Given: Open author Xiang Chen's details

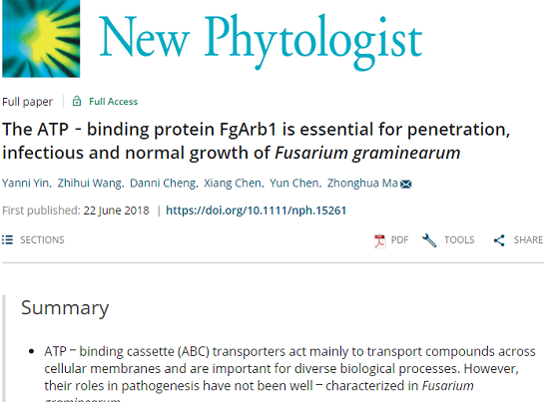Looking at the screenshot, I should (x=233, y=183).
